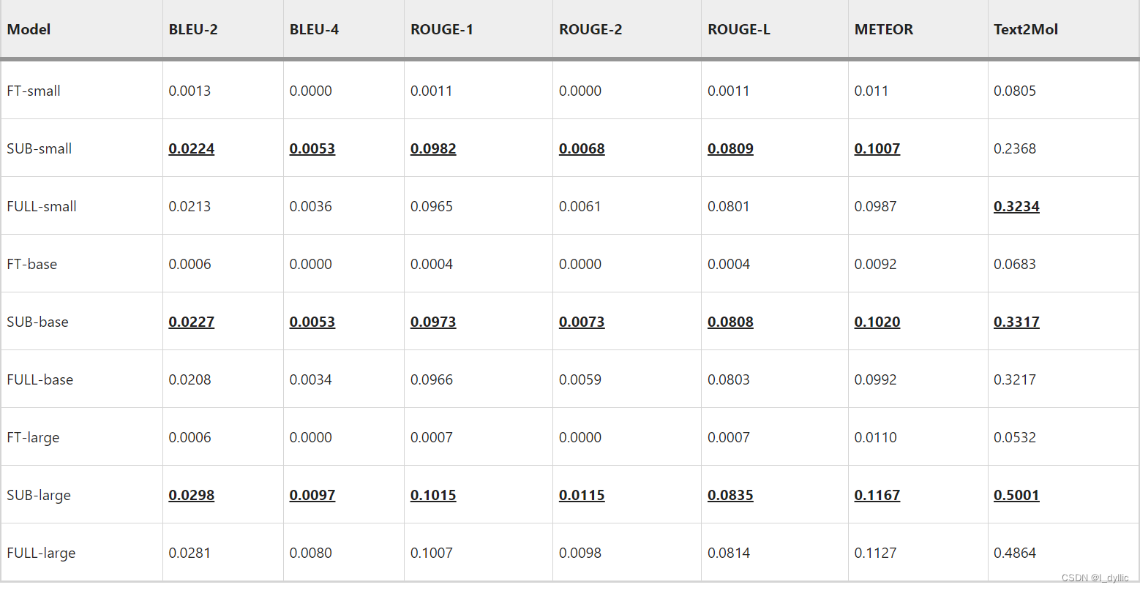The height and width of the screenshot is (590, 1140).
Task: Click FULL-base ROUGE-2 value 0.0059
Action: point(580,379)
